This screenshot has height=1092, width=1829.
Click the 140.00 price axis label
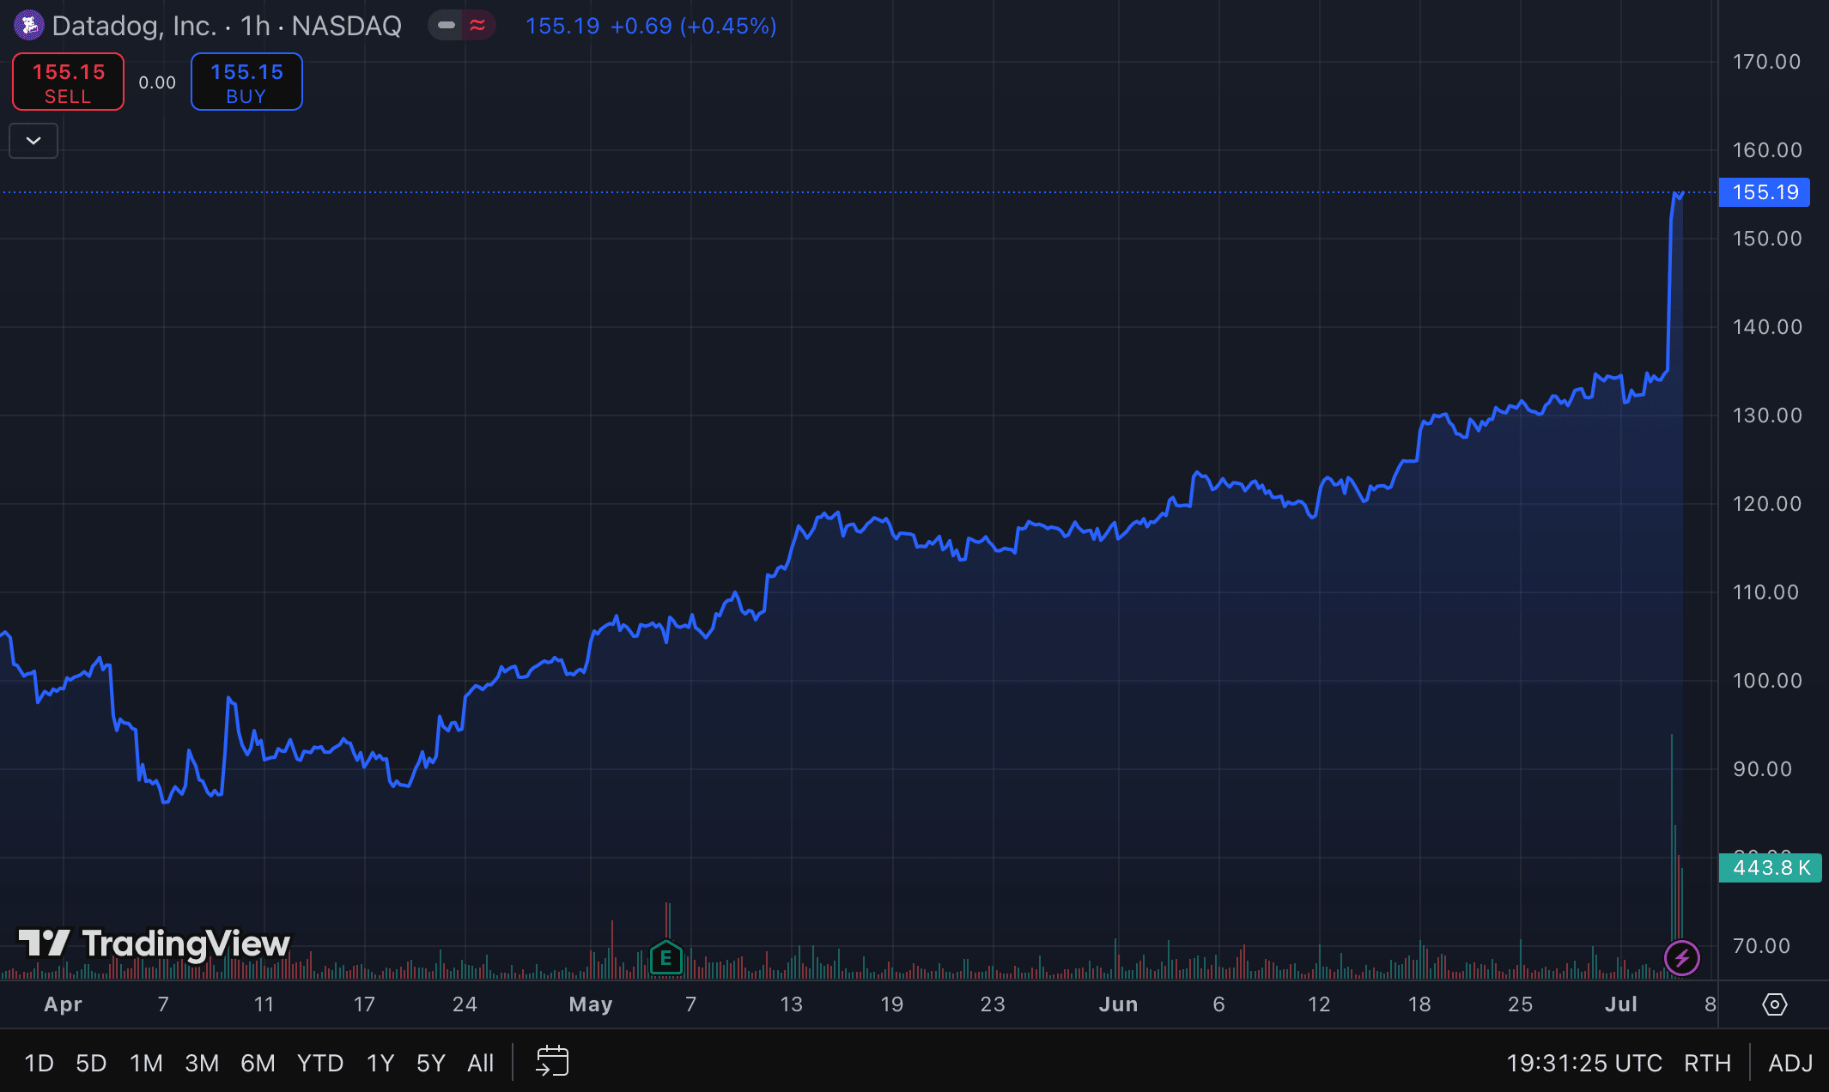click(1766, 327)
